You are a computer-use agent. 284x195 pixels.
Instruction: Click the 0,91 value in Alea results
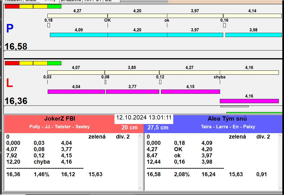261,174
